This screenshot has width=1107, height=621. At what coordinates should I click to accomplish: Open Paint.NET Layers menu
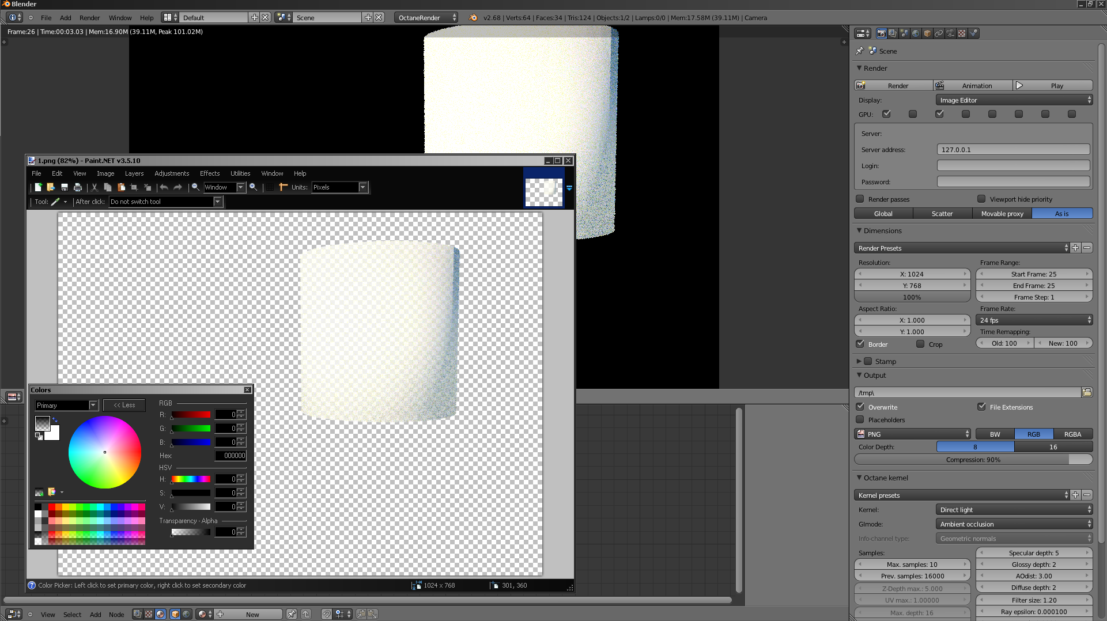coord(134,173)
